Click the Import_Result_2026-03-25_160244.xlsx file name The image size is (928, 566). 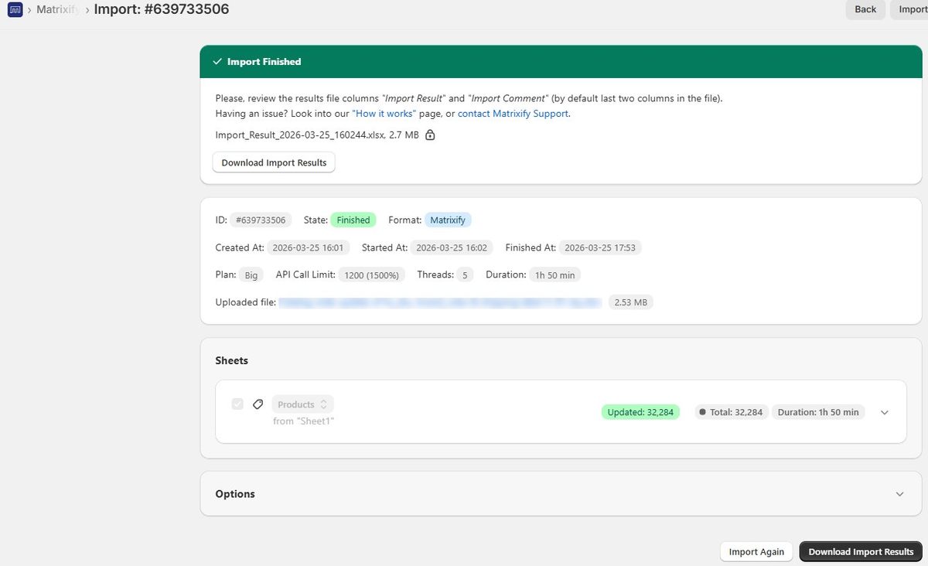(x=300, y=135)
